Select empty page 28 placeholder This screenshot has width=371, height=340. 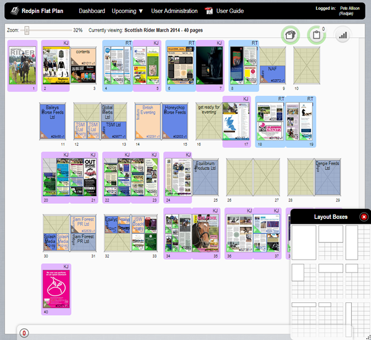tap(301, 177)
